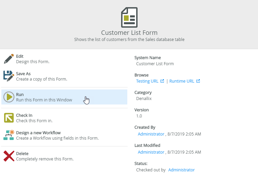The image size is (258, 183).
Task: Open Administrator link under Last Modified
Action: (151, 152)
